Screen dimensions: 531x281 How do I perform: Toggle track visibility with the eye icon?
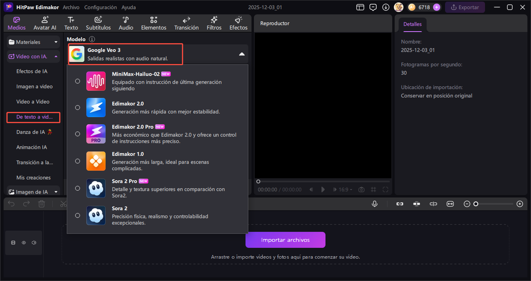point(24,243)
